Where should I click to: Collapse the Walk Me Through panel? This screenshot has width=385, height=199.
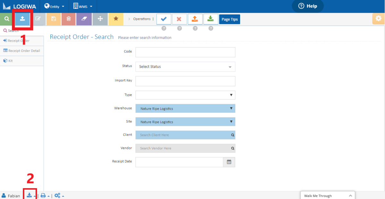click(350, 195)
